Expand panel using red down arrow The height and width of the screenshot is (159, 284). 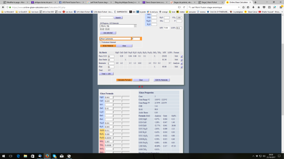coord(142,87)
